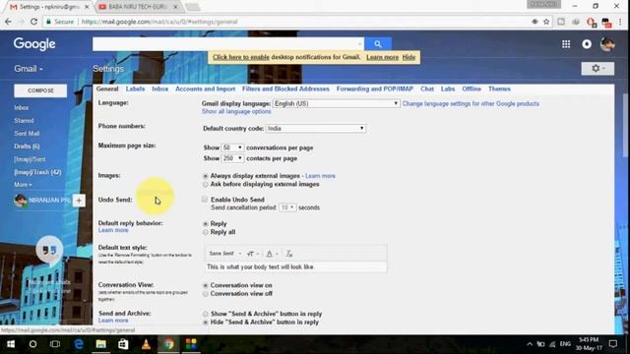
Task: Click the eye icon in address bar
Action: point(535,22)
